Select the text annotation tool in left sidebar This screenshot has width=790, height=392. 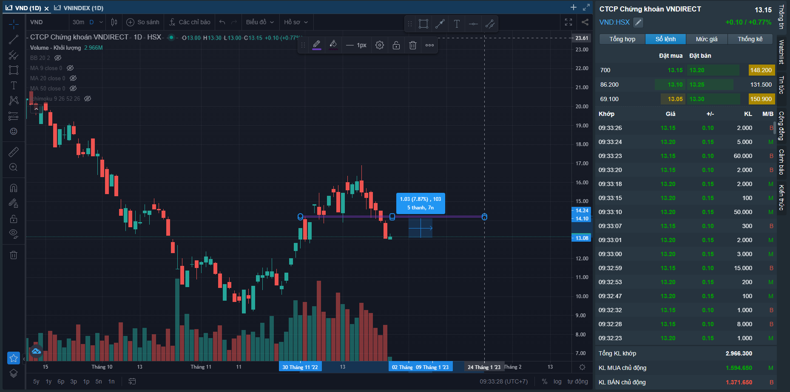click(14, 85)
